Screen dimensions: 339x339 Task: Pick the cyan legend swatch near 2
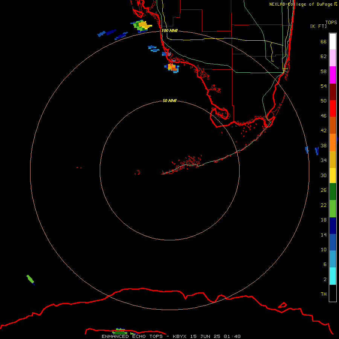333,276
